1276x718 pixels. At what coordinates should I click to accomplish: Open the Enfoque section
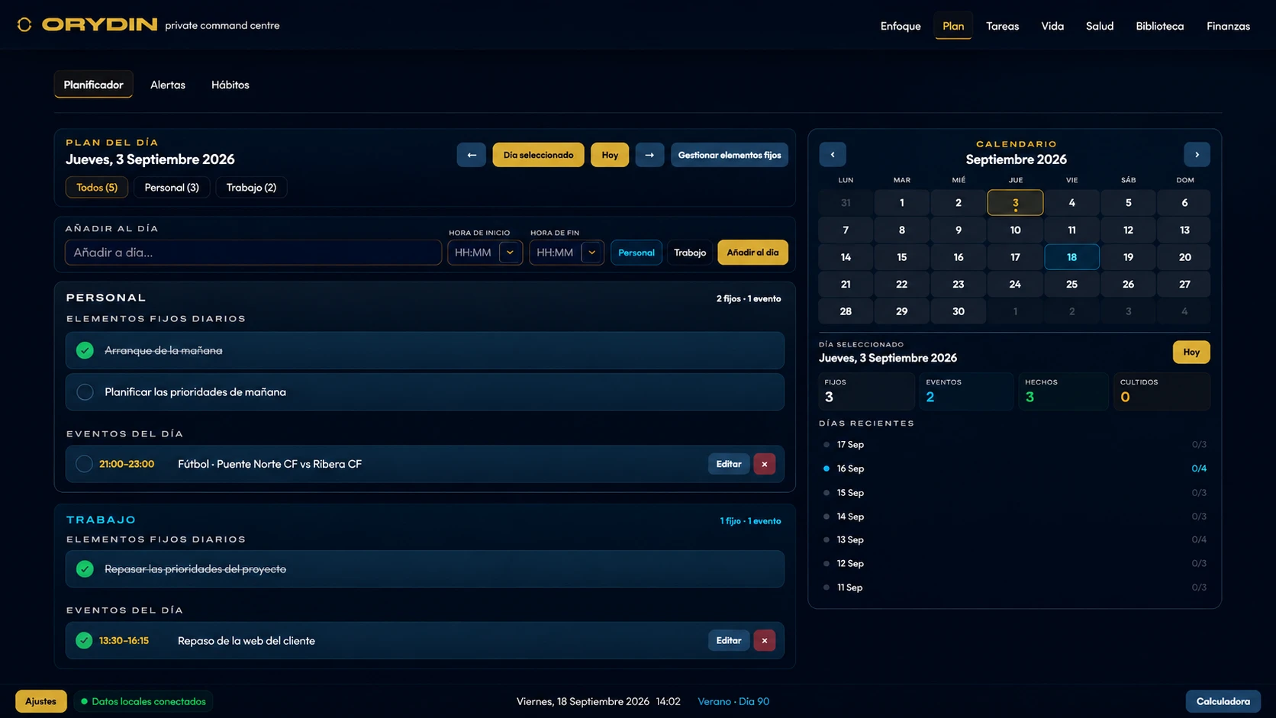tap(901, 26)
